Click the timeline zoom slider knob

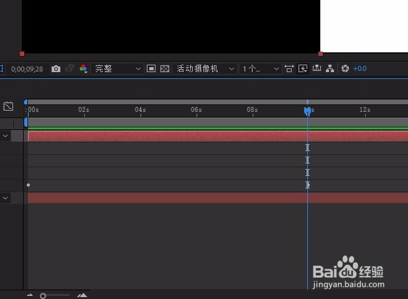point(43,296)
